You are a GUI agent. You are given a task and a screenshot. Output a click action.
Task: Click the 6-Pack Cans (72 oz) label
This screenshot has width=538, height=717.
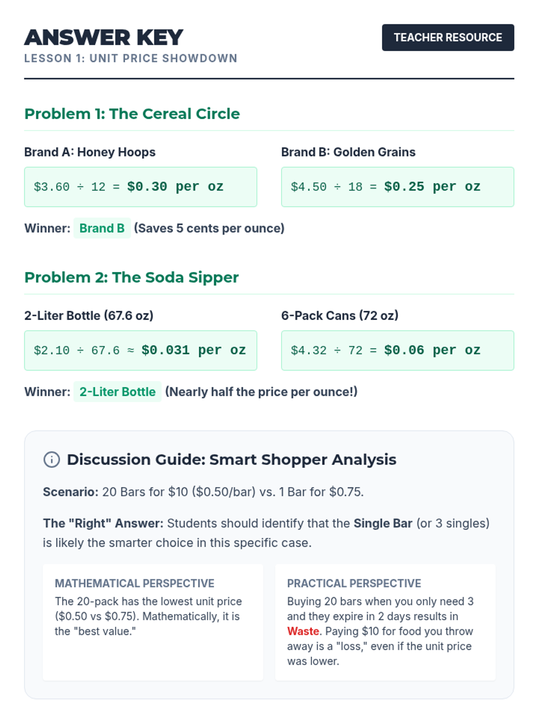340,315
